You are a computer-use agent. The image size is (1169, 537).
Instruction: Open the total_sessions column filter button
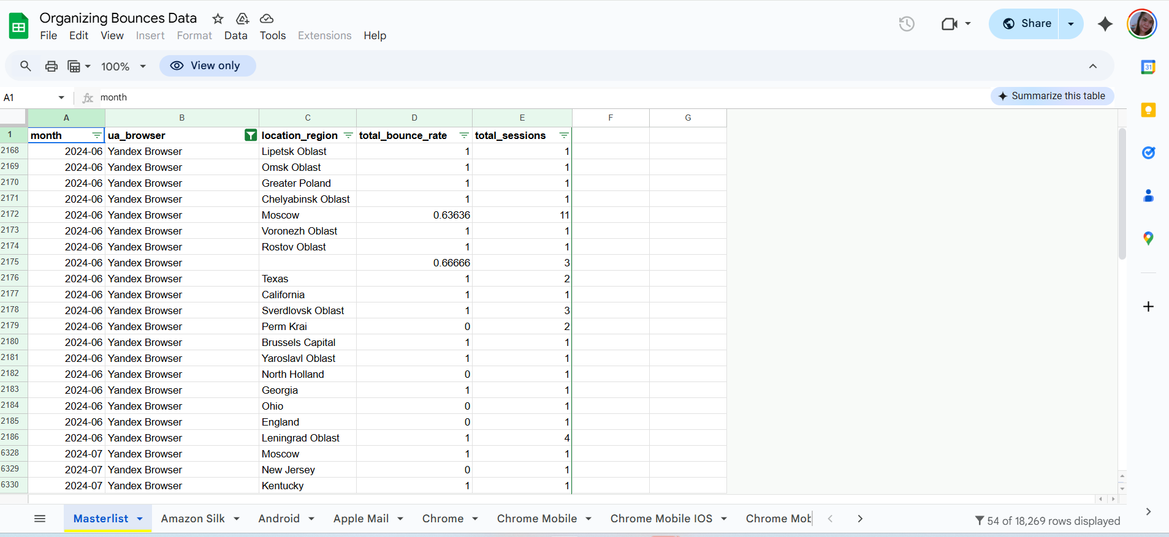point(564,135)
